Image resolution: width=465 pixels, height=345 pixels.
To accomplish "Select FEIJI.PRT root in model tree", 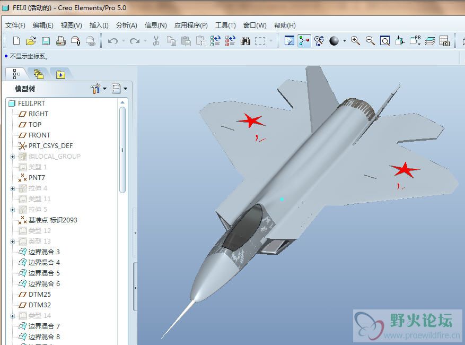I will pos(31,103).
